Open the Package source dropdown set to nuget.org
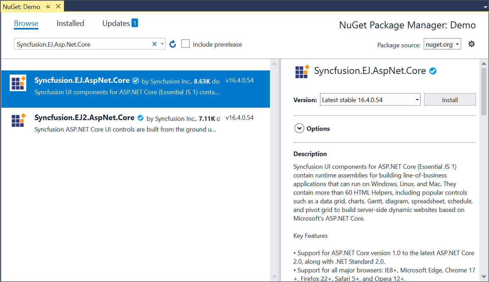The width and height of the screenshot is (489, 282). pyautogui.click(x=442, y=44)
